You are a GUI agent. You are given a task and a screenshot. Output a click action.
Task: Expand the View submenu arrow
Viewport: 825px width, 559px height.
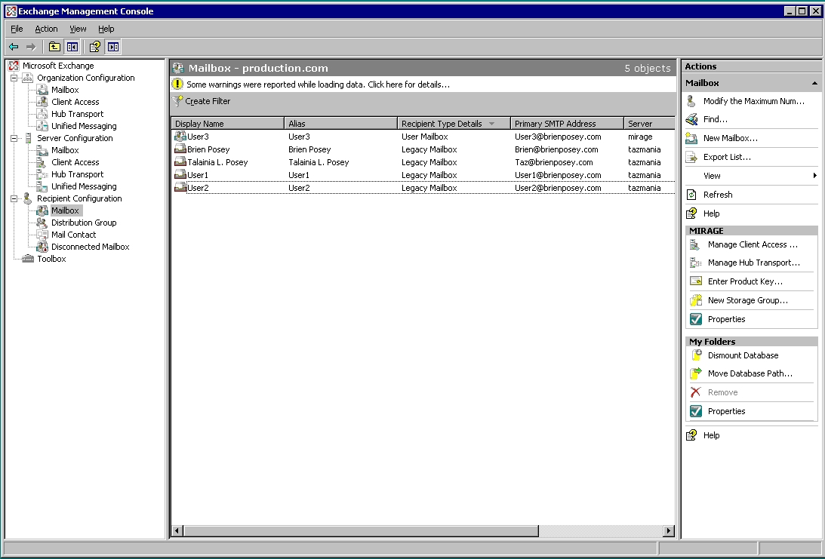[x=815, y=176]
